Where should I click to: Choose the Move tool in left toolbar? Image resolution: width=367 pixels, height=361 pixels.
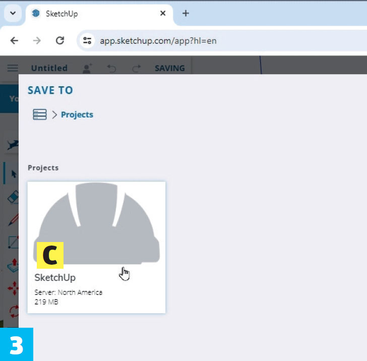(x=13, y=288)
